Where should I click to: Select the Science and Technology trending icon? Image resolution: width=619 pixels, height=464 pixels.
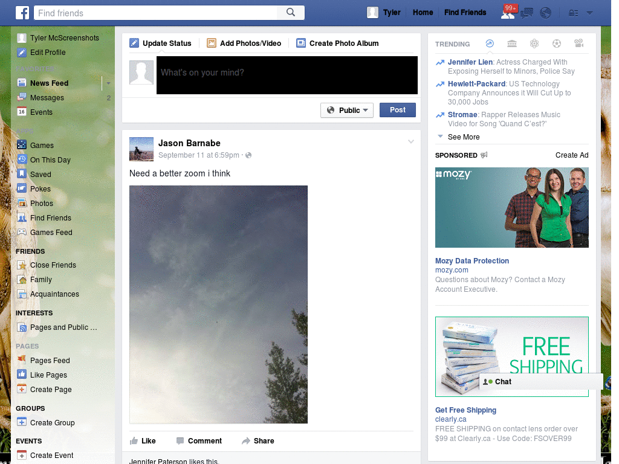534,43
